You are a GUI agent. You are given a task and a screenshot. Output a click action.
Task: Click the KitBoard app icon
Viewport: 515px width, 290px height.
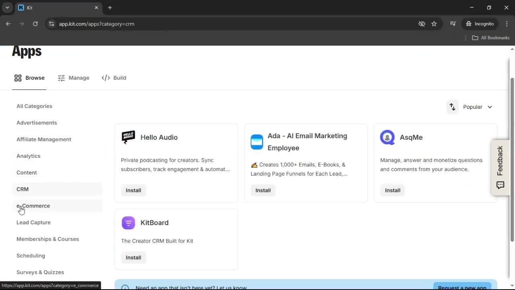click(128, 222)
